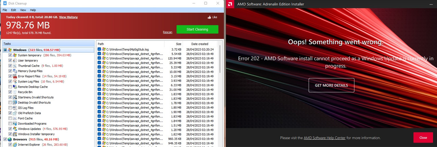Click the Error 202 message in AMD installer

click(x=336, y=62)
